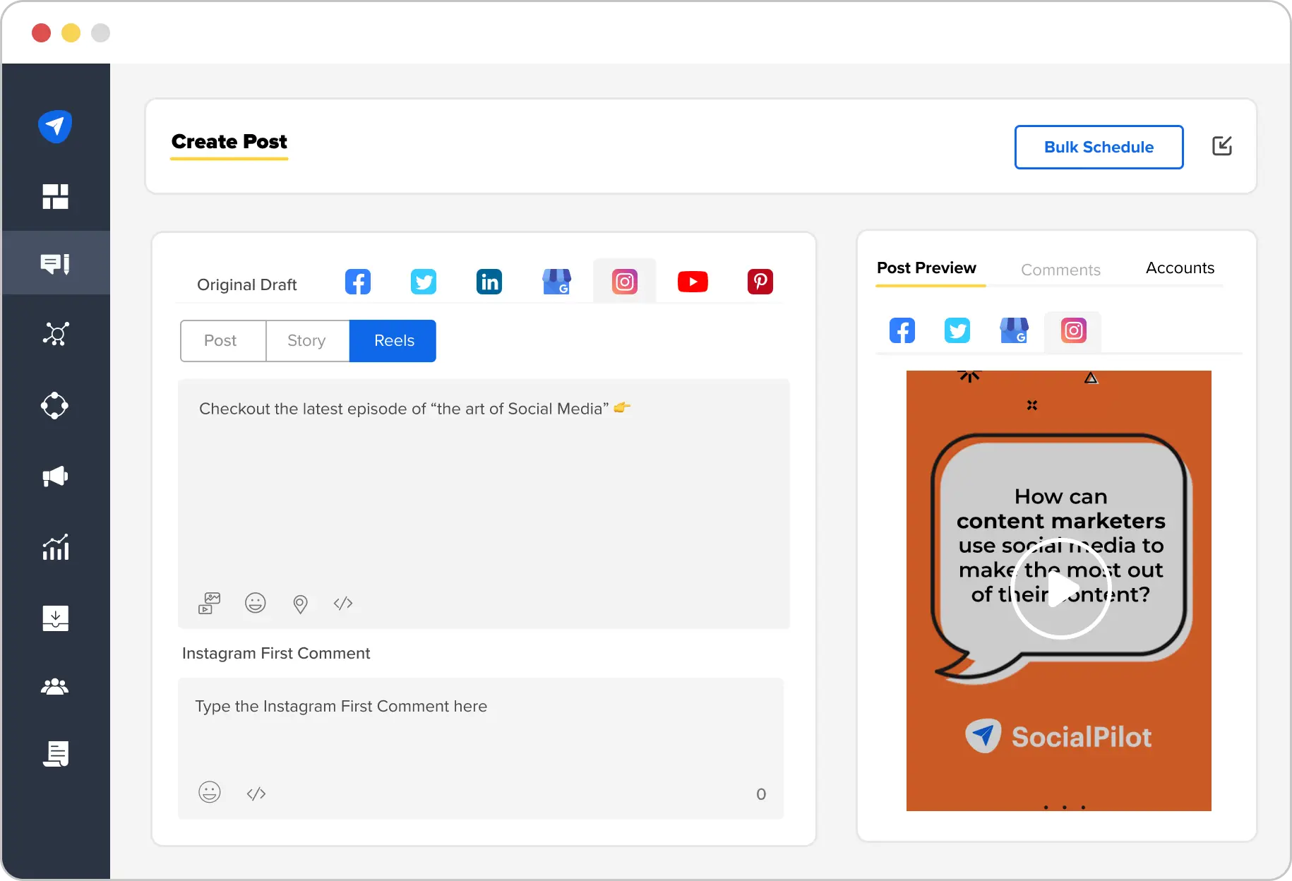1292x881 pixels.
Task: Add a location using the pin icon
Action: point(300,604)
